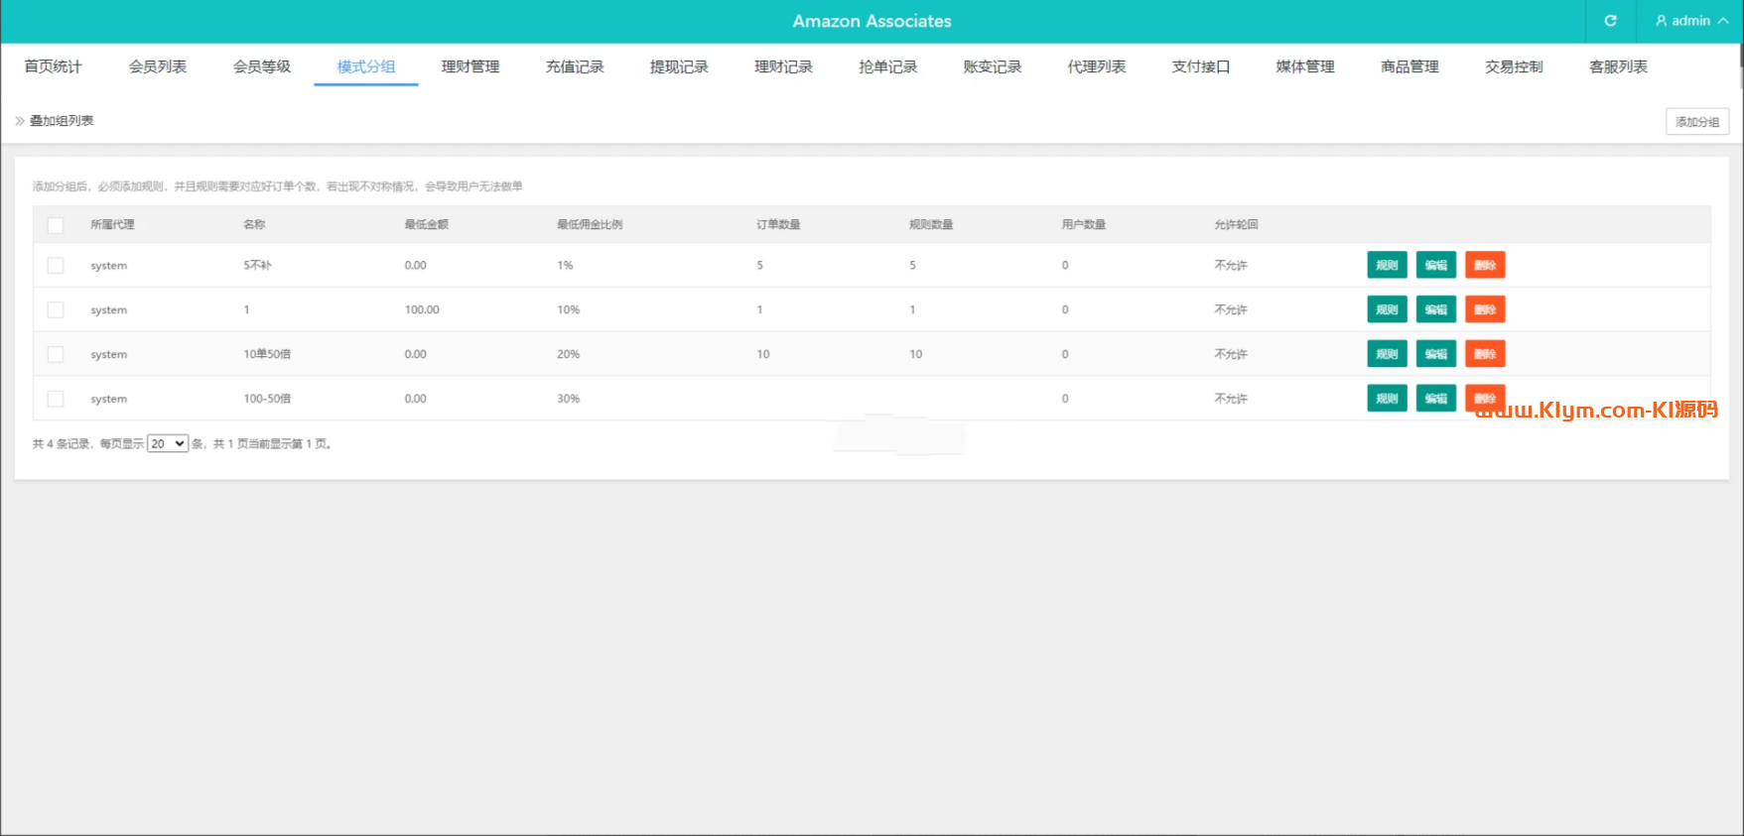1744x836 pixels.
Task: Click 删除 for the 10单50倍 group
Action: [1485, 354]
